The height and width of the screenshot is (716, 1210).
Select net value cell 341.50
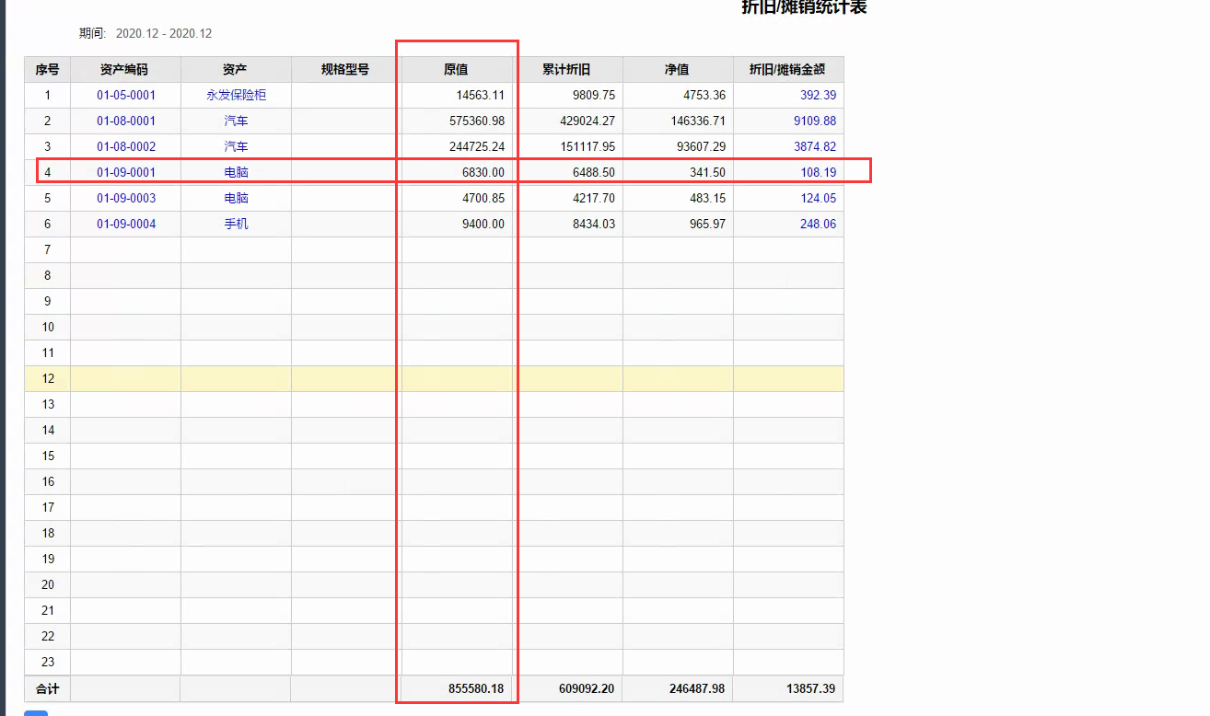(x=678, y=172)
